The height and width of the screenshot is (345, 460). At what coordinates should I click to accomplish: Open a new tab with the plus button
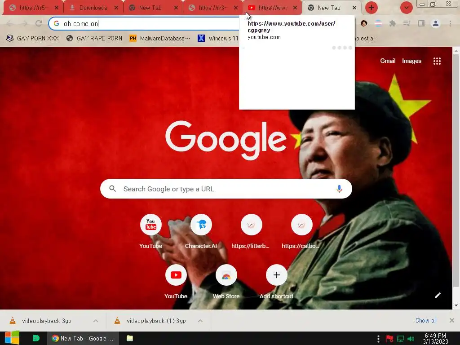[x=372, y=8]
